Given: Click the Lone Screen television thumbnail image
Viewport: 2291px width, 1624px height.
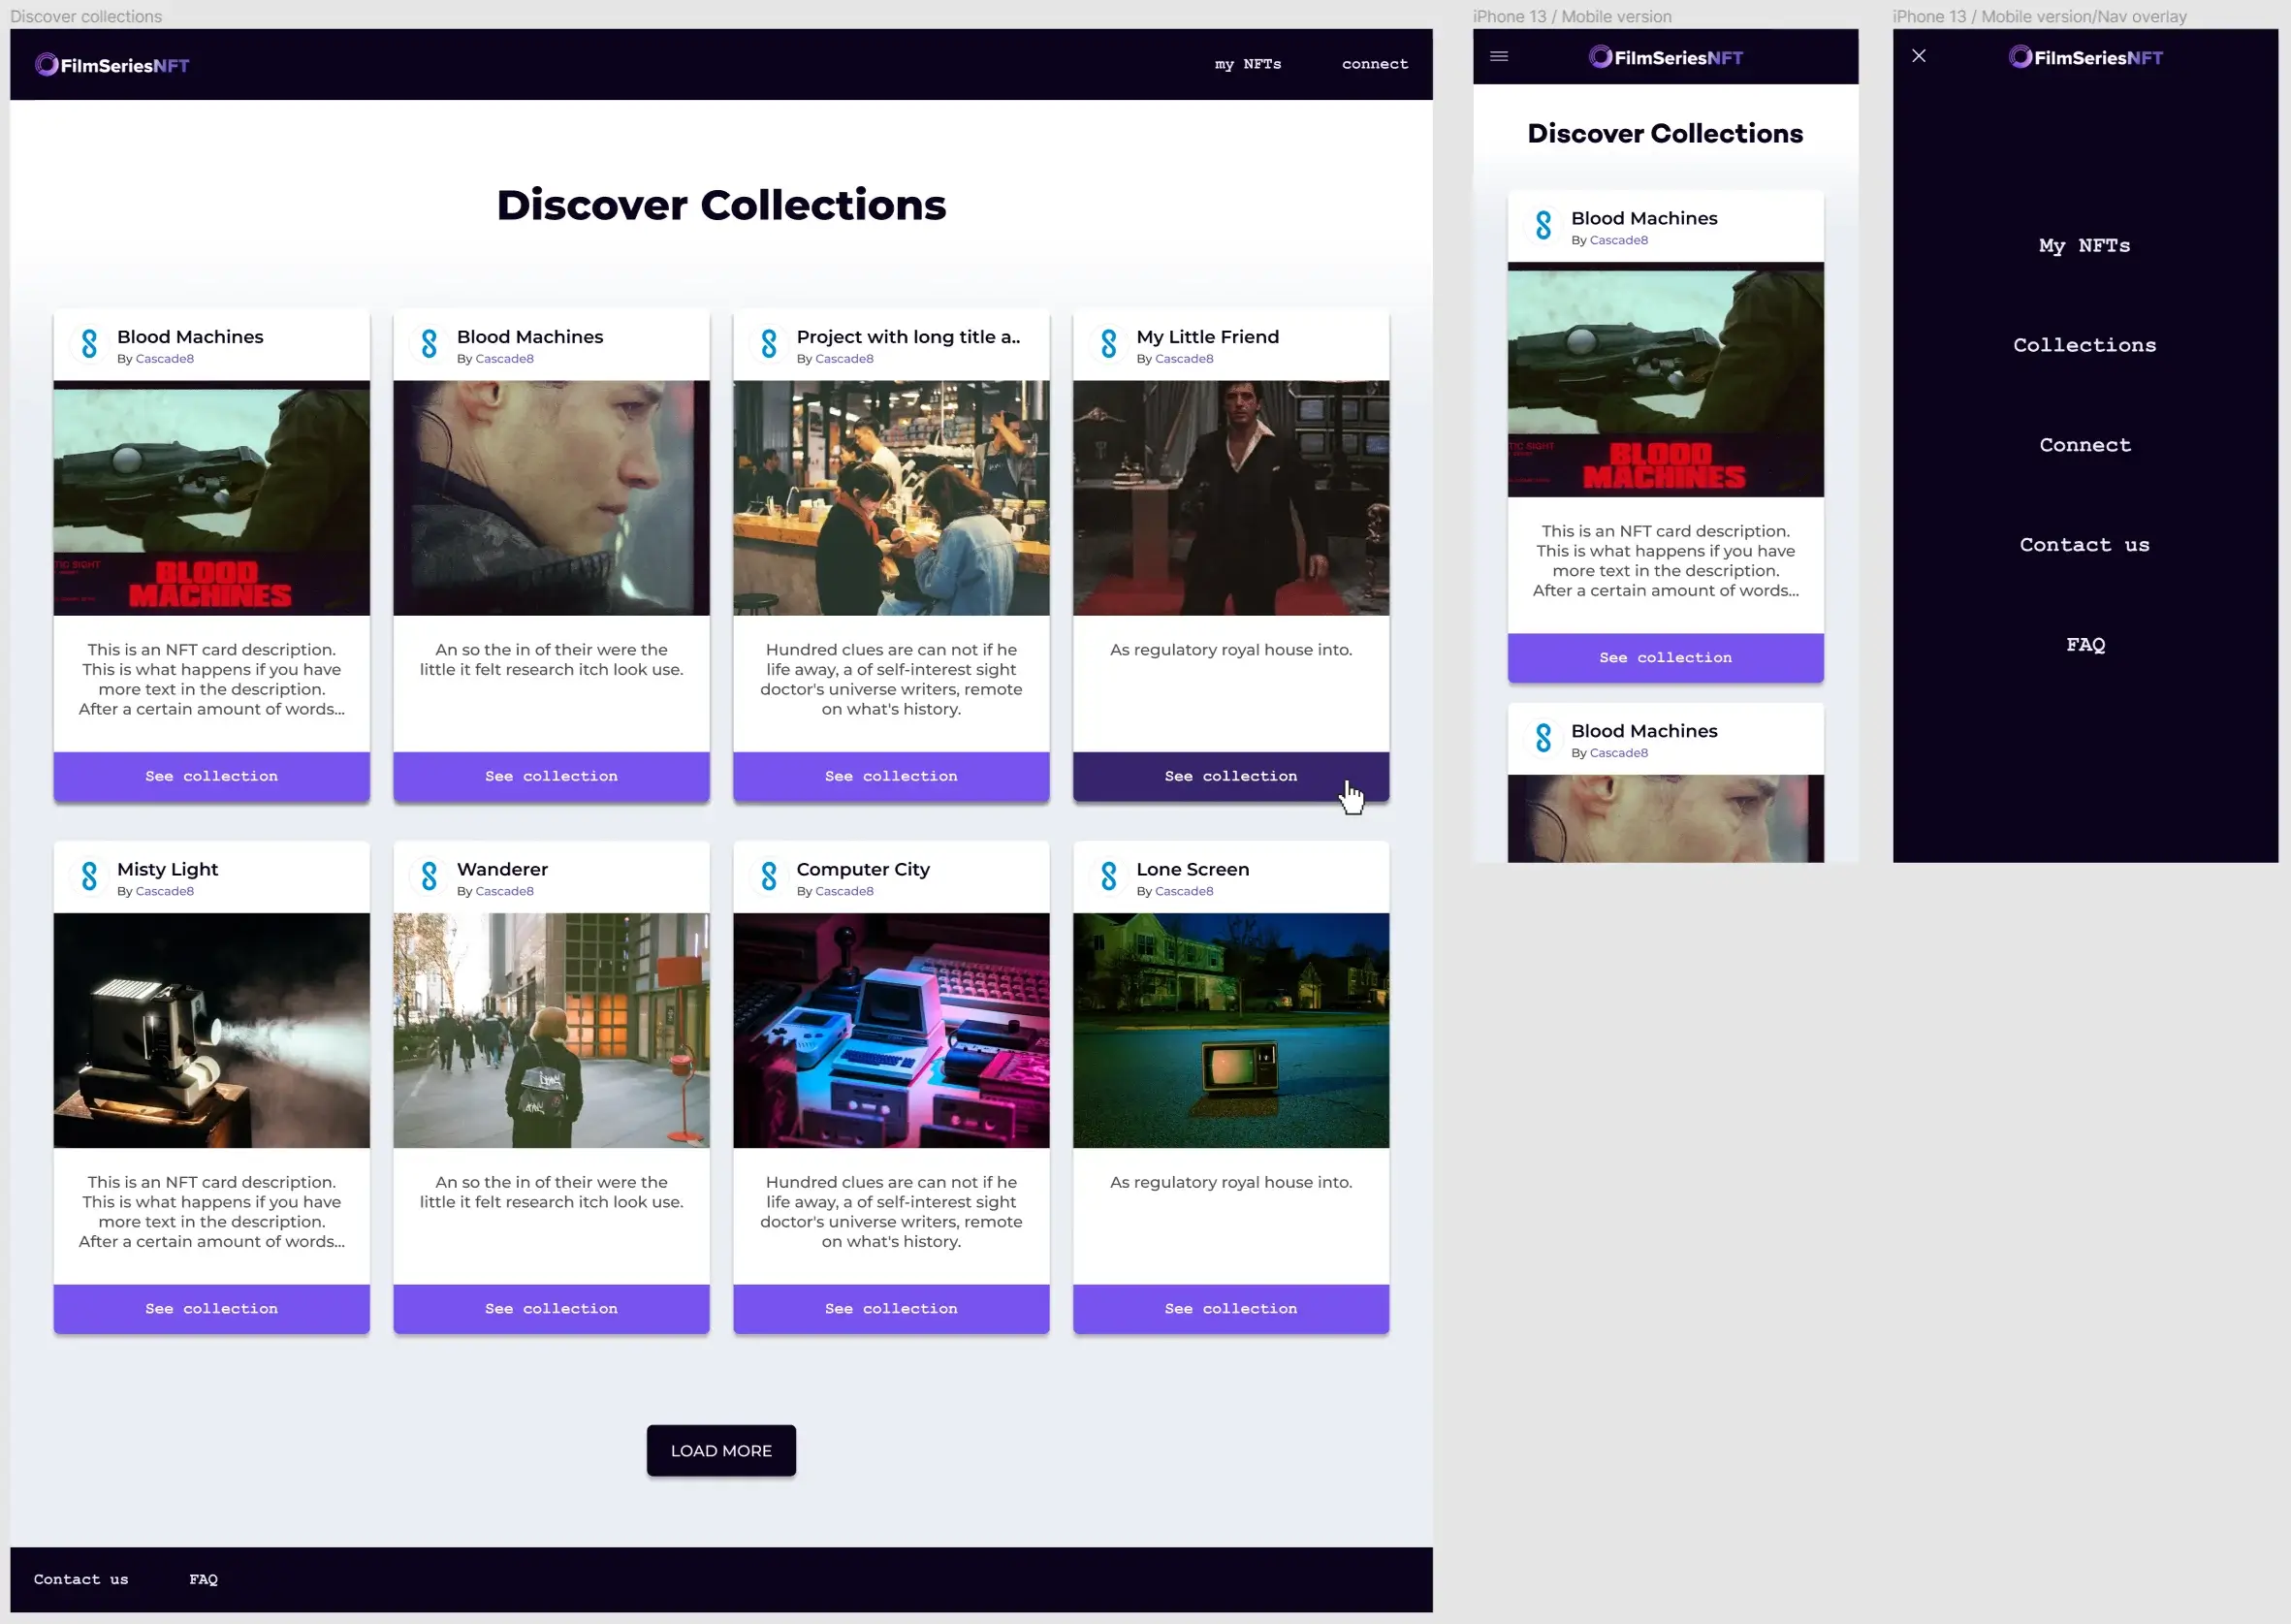Looking at the screenshot, I should click(1230, 1030).
